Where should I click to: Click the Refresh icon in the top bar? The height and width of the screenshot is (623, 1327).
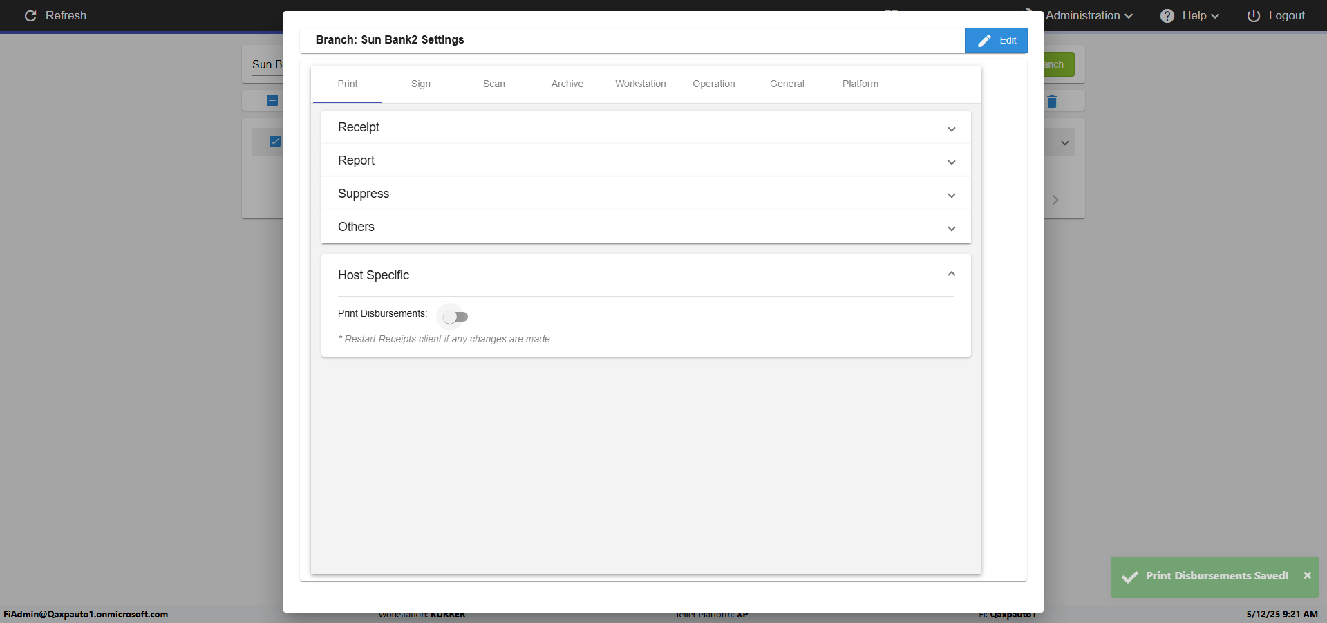coord(30,16)
